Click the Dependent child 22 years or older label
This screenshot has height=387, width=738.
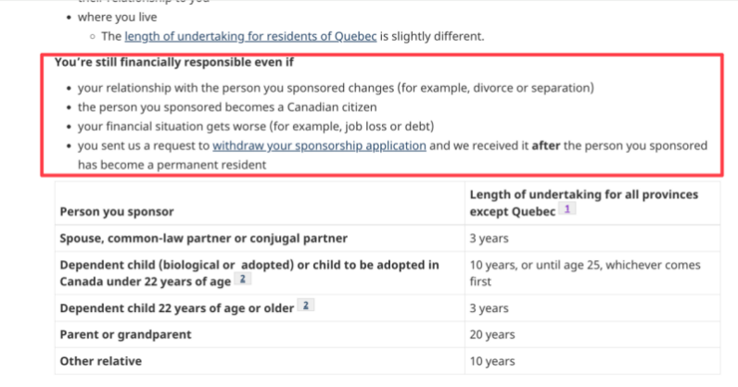click(x=176, y=307)
